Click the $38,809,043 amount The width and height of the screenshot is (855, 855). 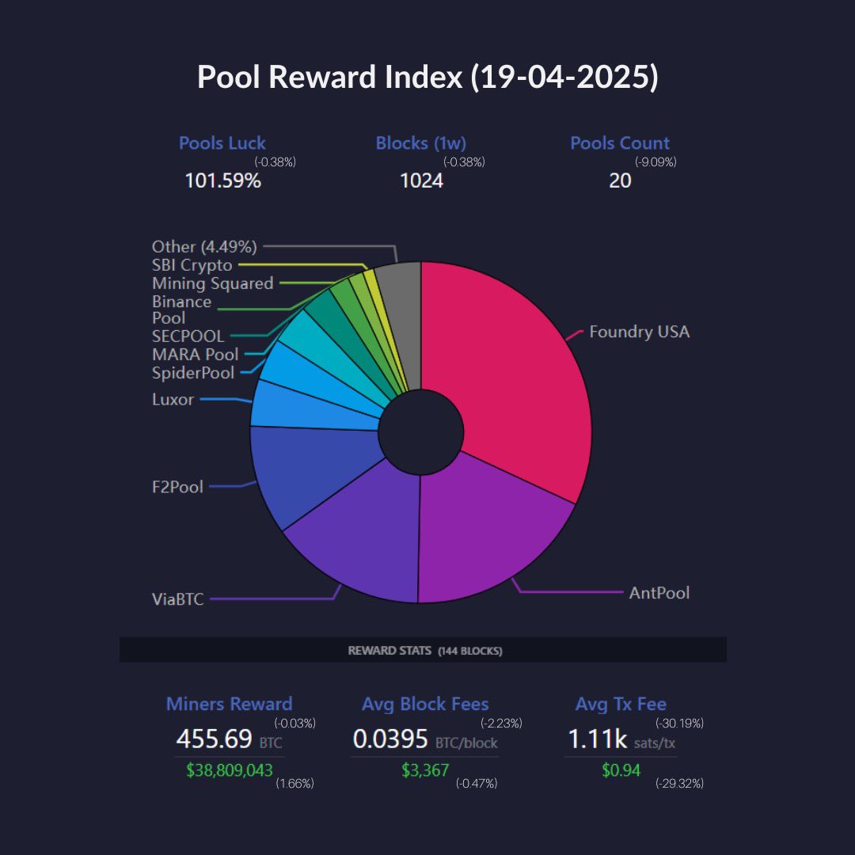229,770
